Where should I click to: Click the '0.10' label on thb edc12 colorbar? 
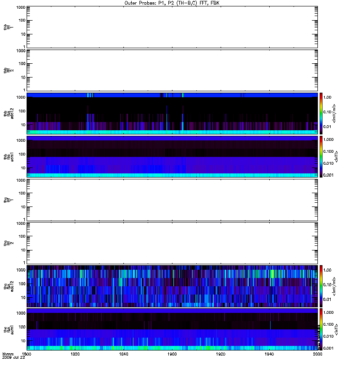coord(327,112)
